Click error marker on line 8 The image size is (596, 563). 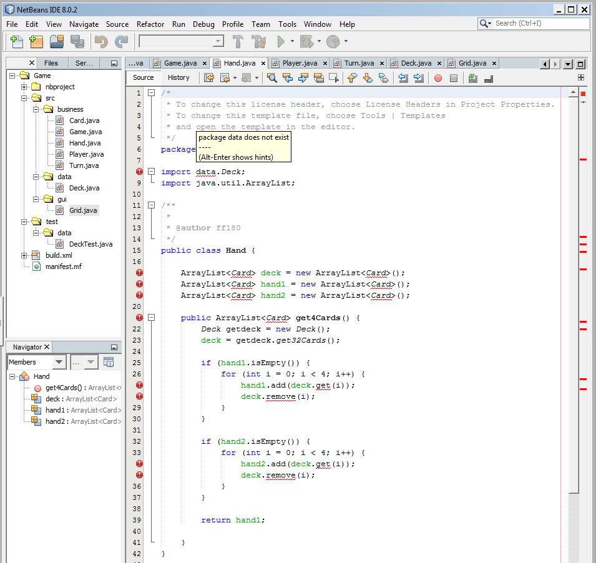point(139,172)
